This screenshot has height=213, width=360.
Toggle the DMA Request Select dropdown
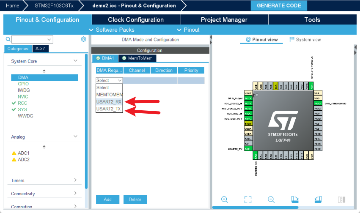109,80
